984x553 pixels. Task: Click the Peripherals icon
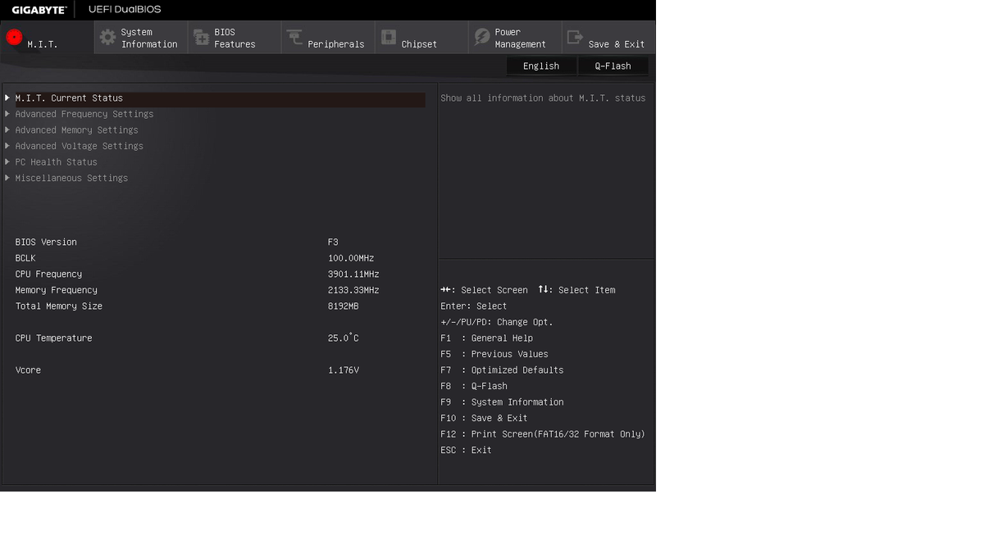(294, 38)
